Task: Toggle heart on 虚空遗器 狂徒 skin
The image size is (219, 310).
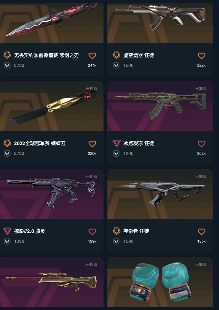Action: tap(202, 56)
